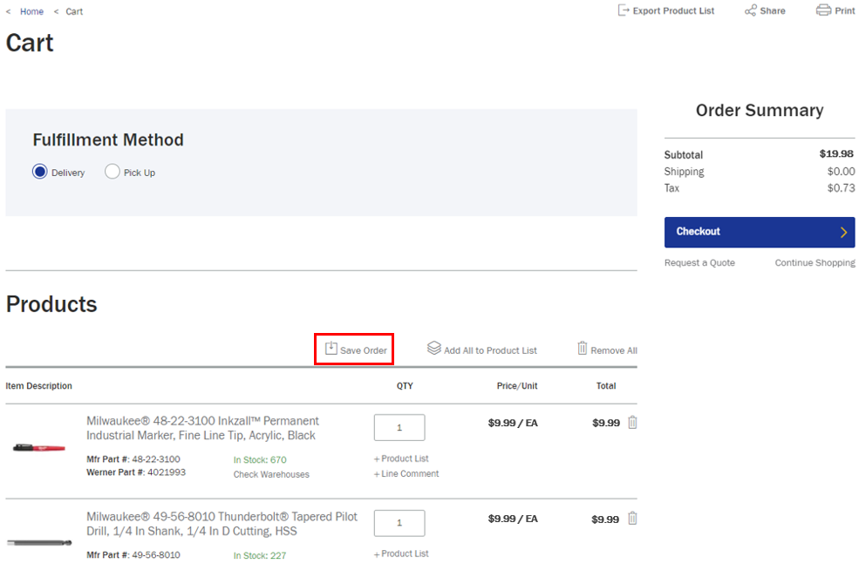Go to Home via breadcrumb
This screenshot has height=584, width=859.
point(31,11)
